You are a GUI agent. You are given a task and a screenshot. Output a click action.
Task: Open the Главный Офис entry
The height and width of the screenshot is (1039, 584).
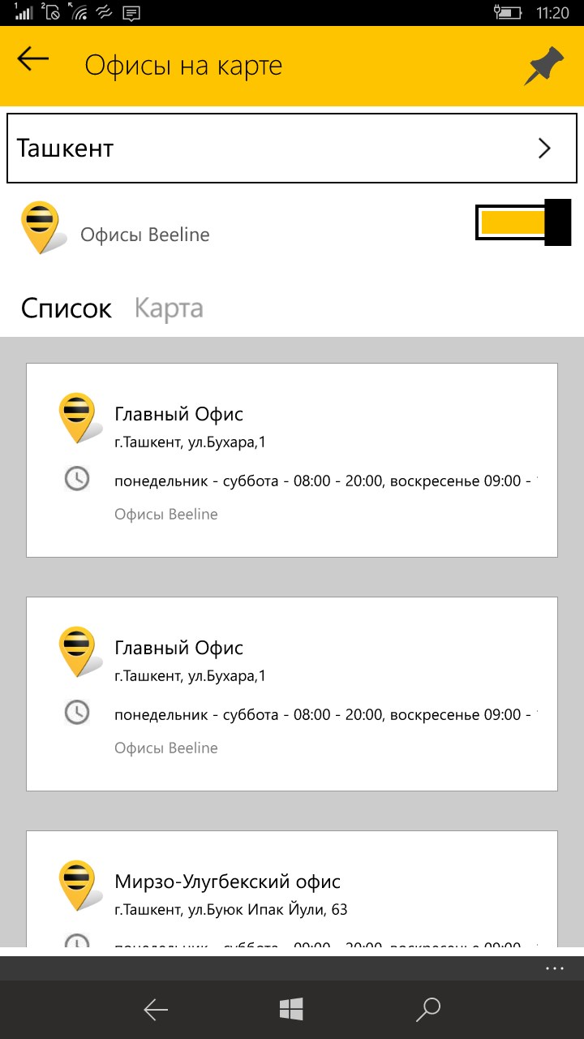click(x=292, y=459)
